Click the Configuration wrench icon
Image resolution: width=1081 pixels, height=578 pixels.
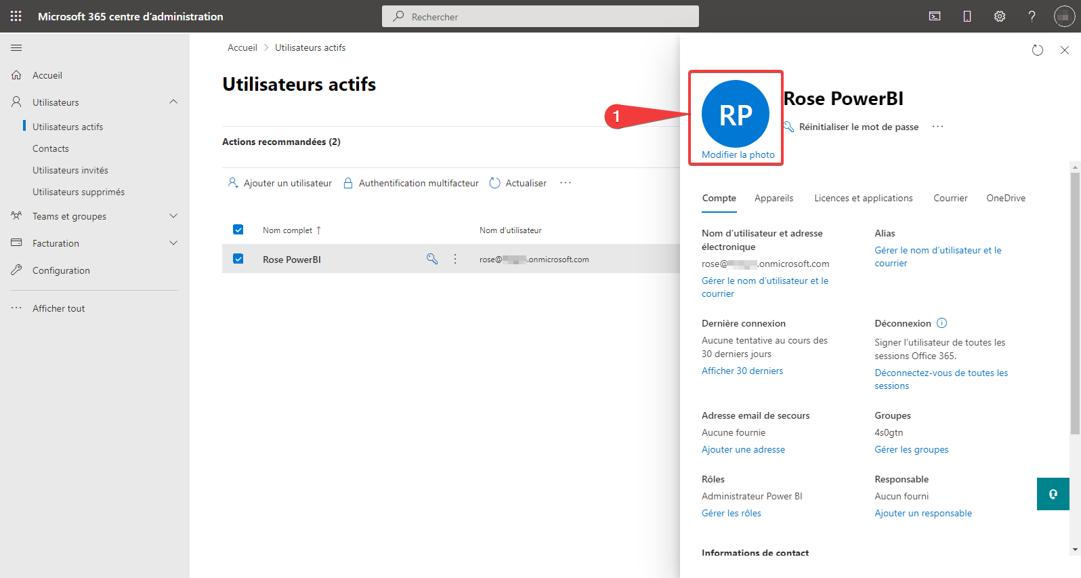(16, 270)
